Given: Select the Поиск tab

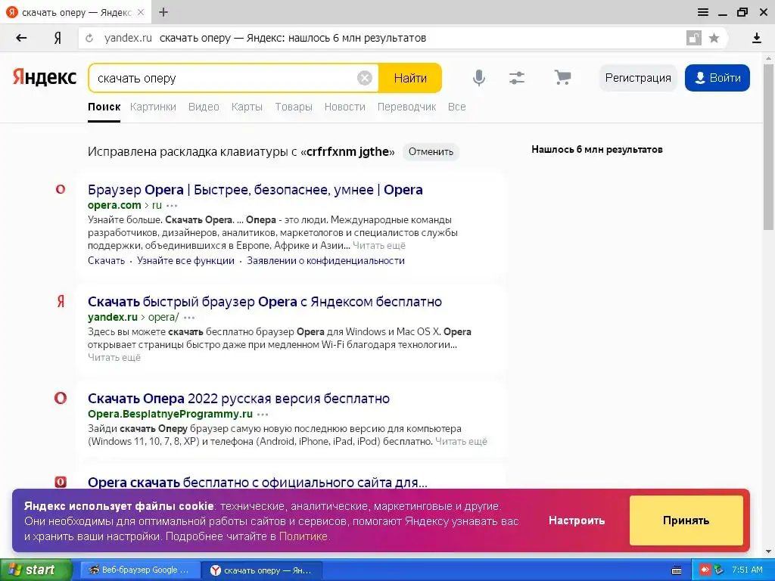Looking at the screenshot, I should click(104, 107).
